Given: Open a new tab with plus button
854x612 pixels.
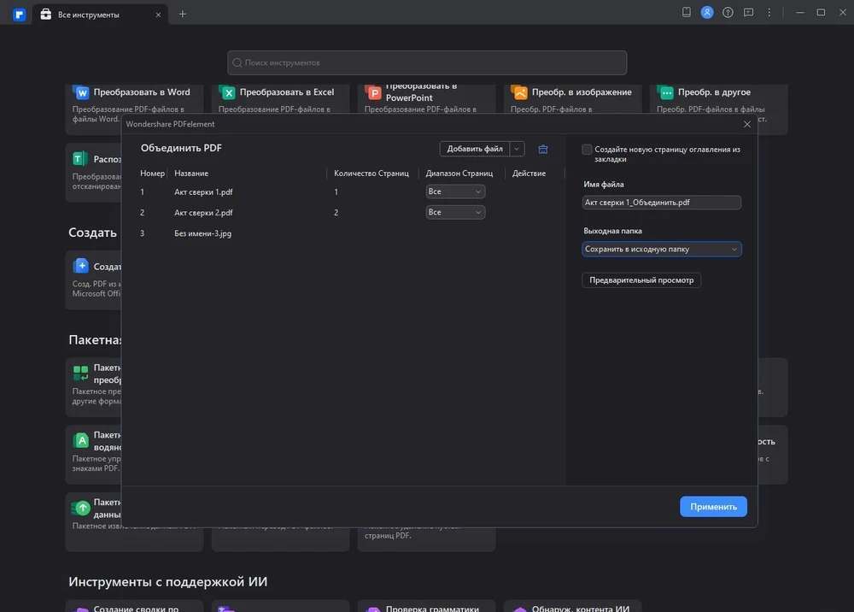Looking at the screenshot, I should tap(183, 14).
